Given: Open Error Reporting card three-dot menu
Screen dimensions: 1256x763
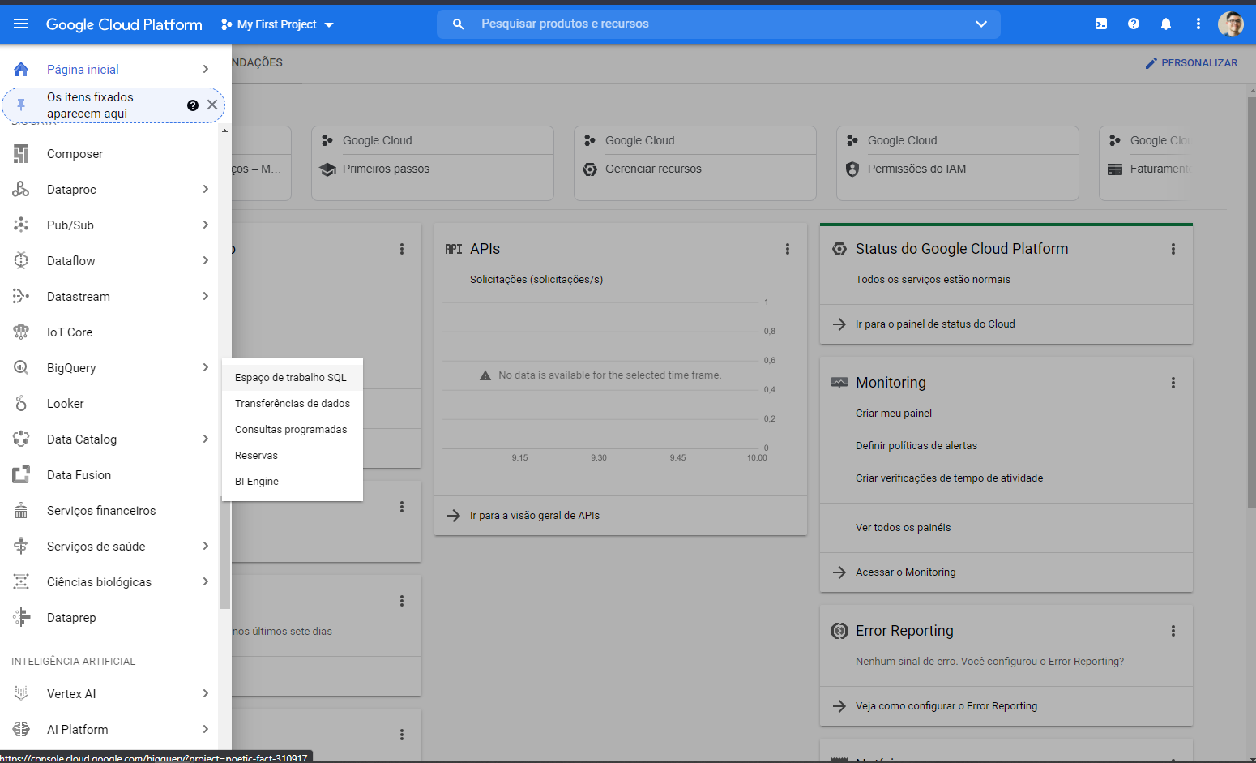Looking at the screenshot, I should point(1173,631).
